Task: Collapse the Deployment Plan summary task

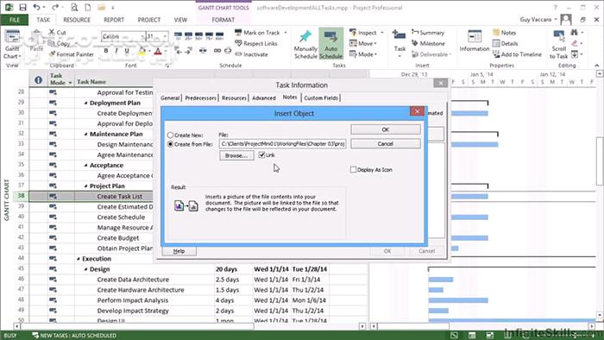Action: point(86,104)
